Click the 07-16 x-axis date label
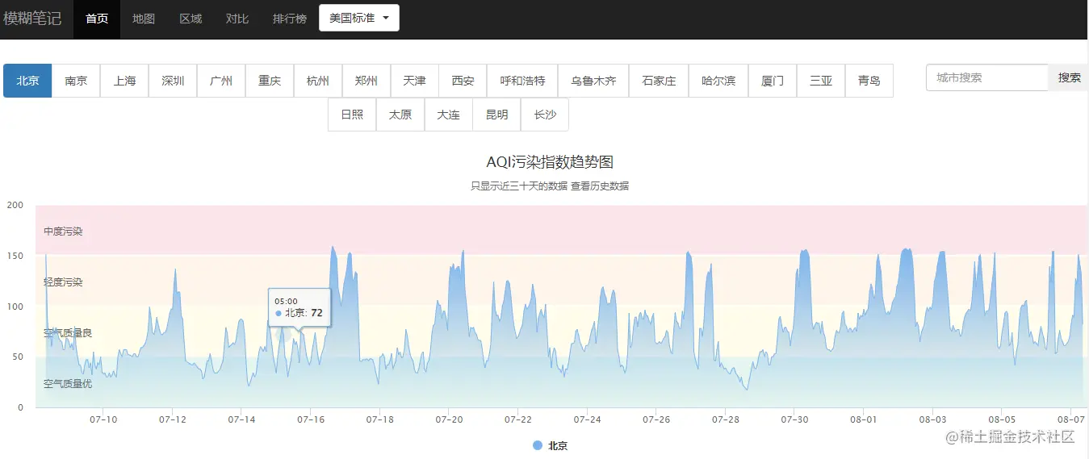 point(311,419)
